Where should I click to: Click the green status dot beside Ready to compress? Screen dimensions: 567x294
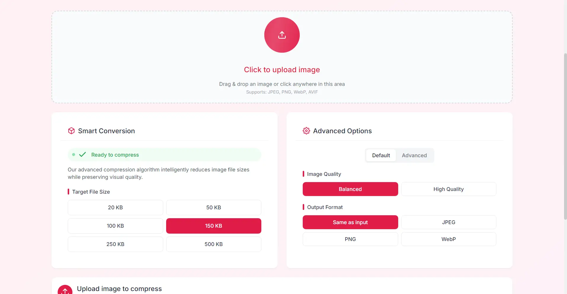73,154
